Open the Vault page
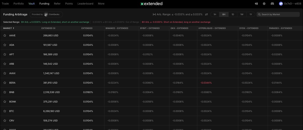The image size is (303, 130). point(32,4)
